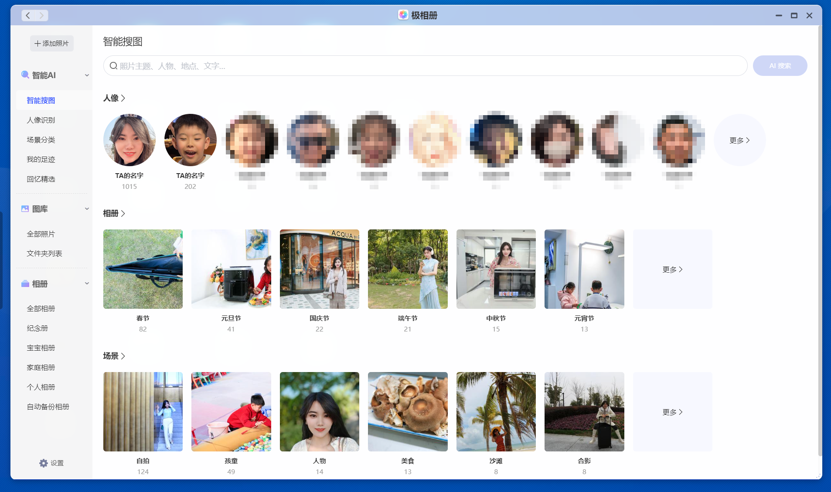Open the 中秋节 album thumbnail
The image size is (831, 492).
click(495, 269)
